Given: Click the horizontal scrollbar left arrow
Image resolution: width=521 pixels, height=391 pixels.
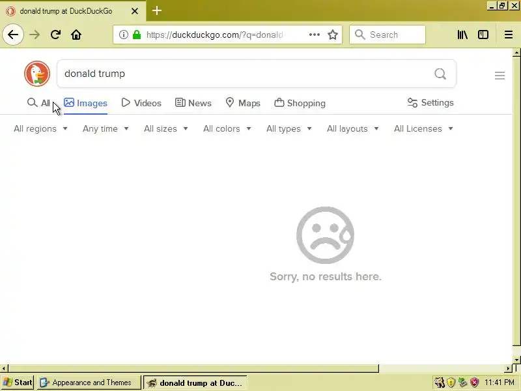Looking at the screenshot, I should tap(4, 368).
